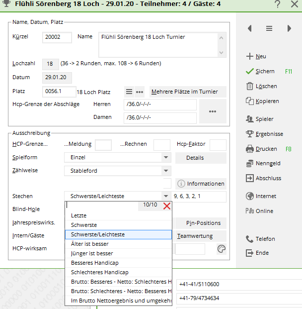Click the Drucken printer icon
This screenshot has height=309, width=302.
click(x=249, y=149)
